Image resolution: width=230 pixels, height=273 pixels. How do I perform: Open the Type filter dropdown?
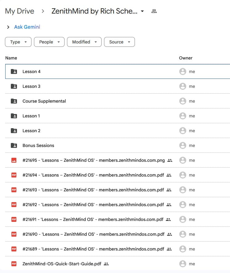[18, 42]
